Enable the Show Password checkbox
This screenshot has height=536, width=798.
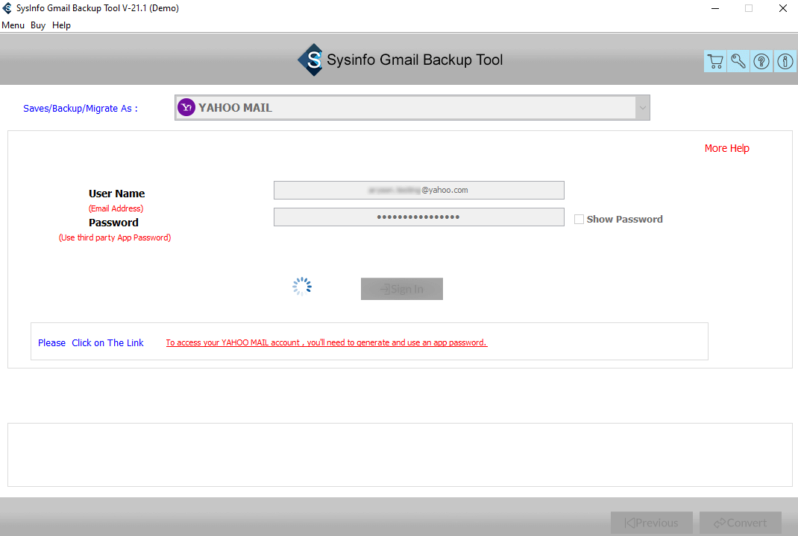click(579, 219)
